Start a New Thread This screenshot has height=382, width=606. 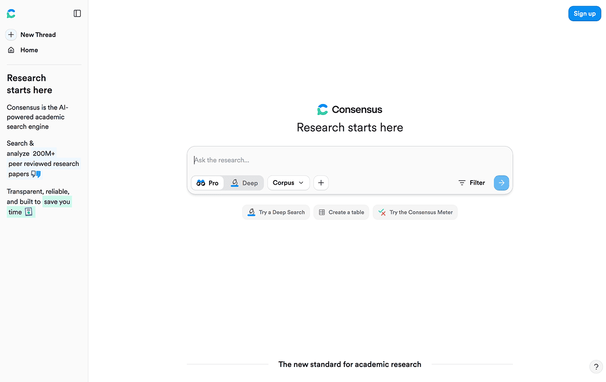(31, 35)
